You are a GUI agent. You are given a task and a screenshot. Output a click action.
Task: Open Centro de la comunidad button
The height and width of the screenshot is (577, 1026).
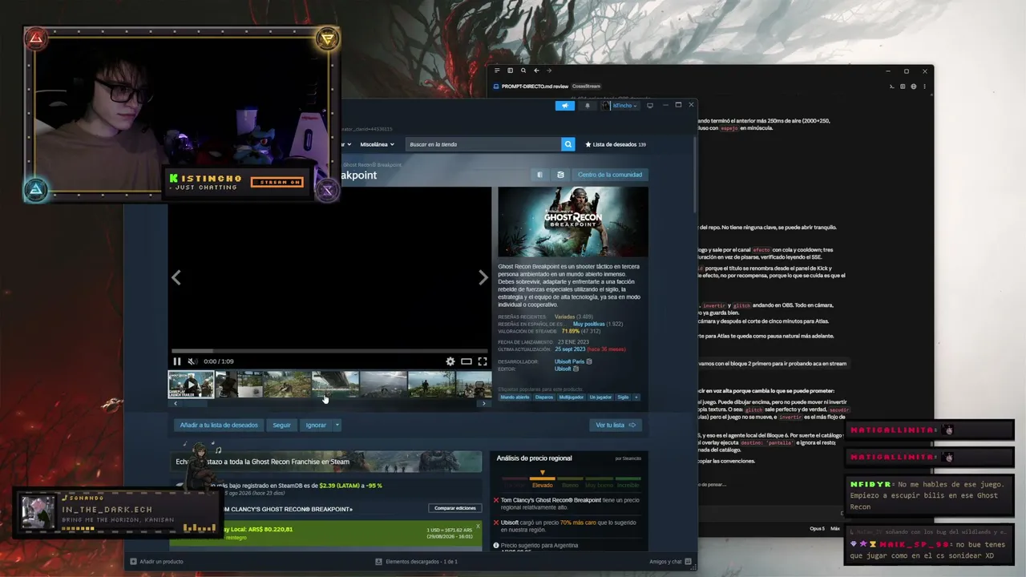click(610, 175)
